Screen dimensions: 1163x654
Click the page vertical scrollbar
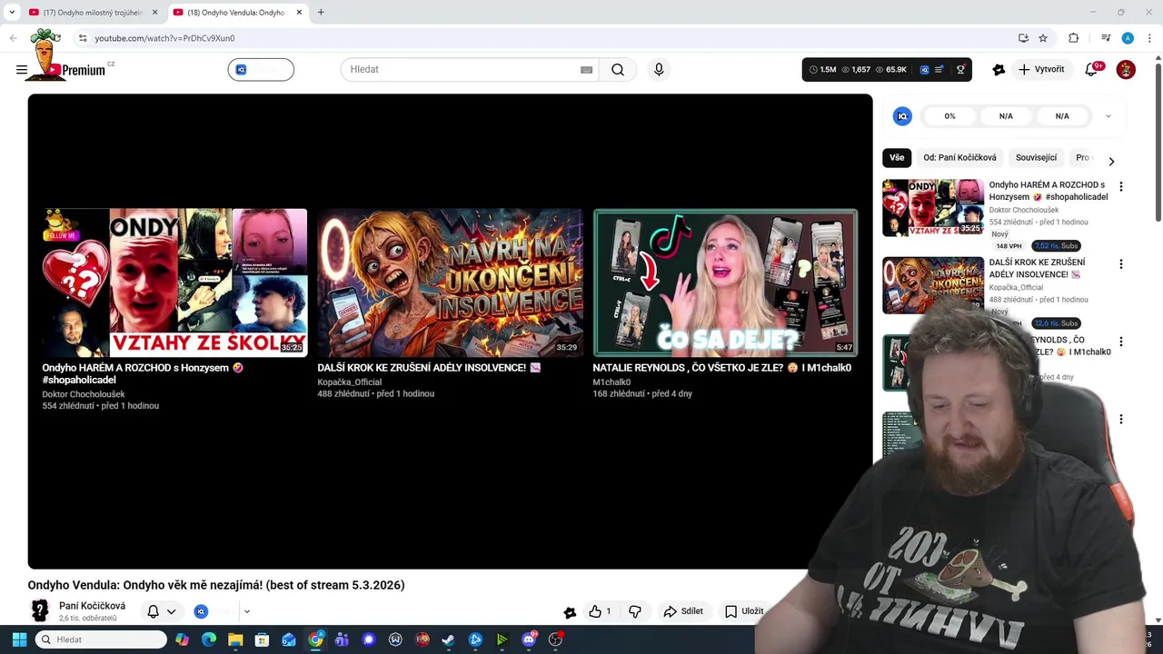tap(1158, 141)
